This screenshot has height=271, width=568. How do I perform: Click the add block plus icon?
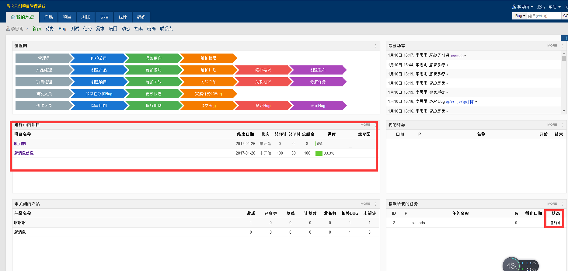point(565,38)
